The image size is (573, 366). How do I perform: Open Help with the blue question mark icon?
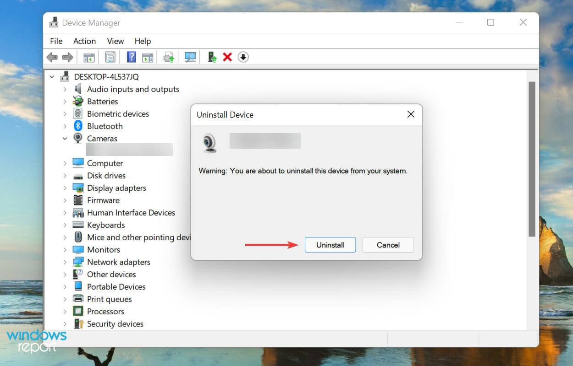(x=131, y=57)
